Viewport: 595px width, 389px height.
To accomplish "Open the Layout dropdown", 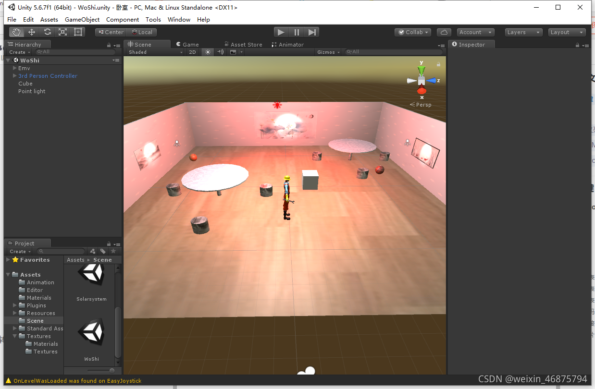I will 567,32.
